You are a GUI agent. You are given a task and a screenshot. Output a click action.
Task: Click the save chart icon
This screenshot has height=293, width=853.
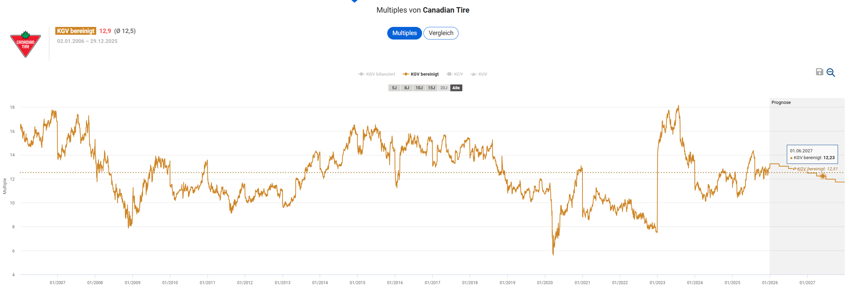point(819,72)
